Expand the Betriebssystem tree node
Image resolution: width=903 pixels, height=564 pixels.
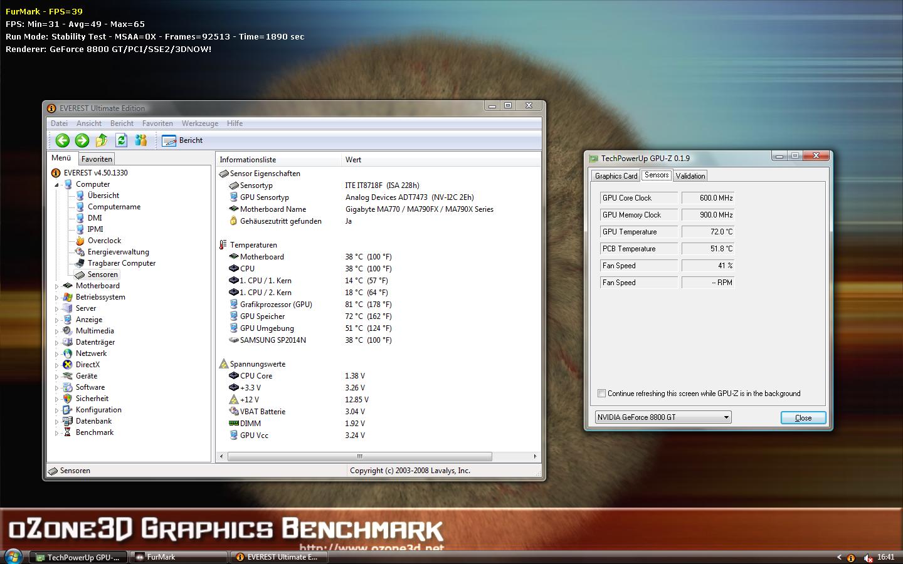point(56,298)
